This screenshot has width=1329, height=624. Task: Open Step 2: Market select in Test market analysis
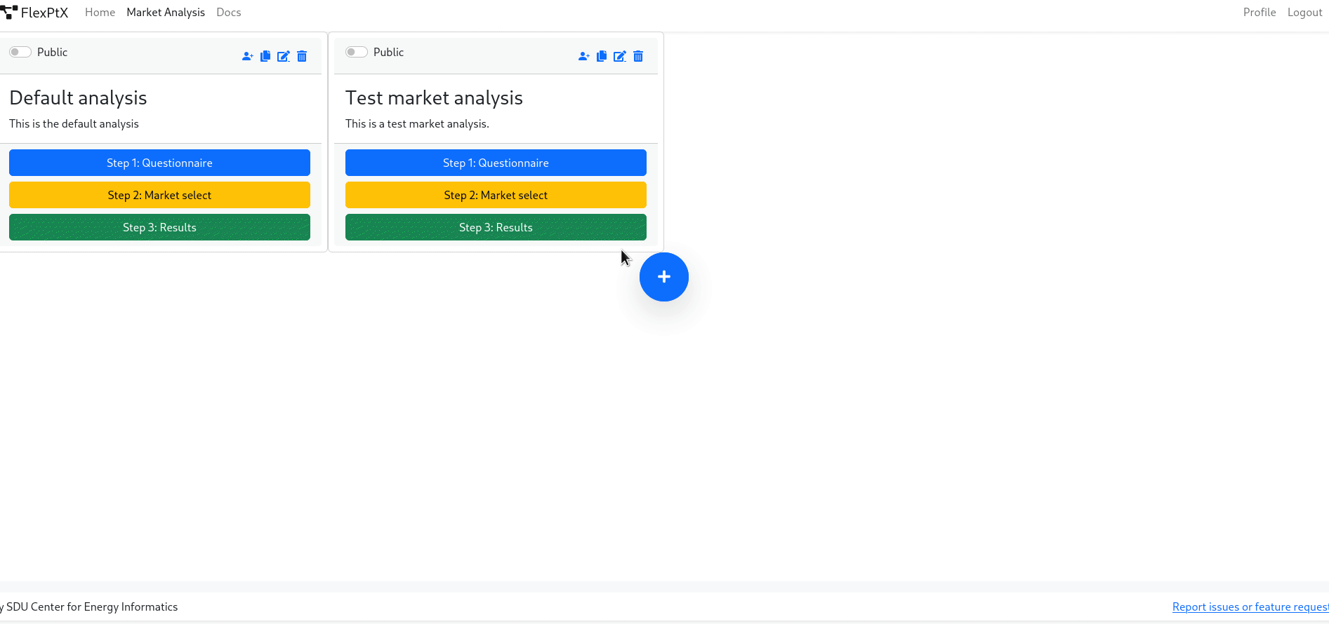(x=496, y=195)
